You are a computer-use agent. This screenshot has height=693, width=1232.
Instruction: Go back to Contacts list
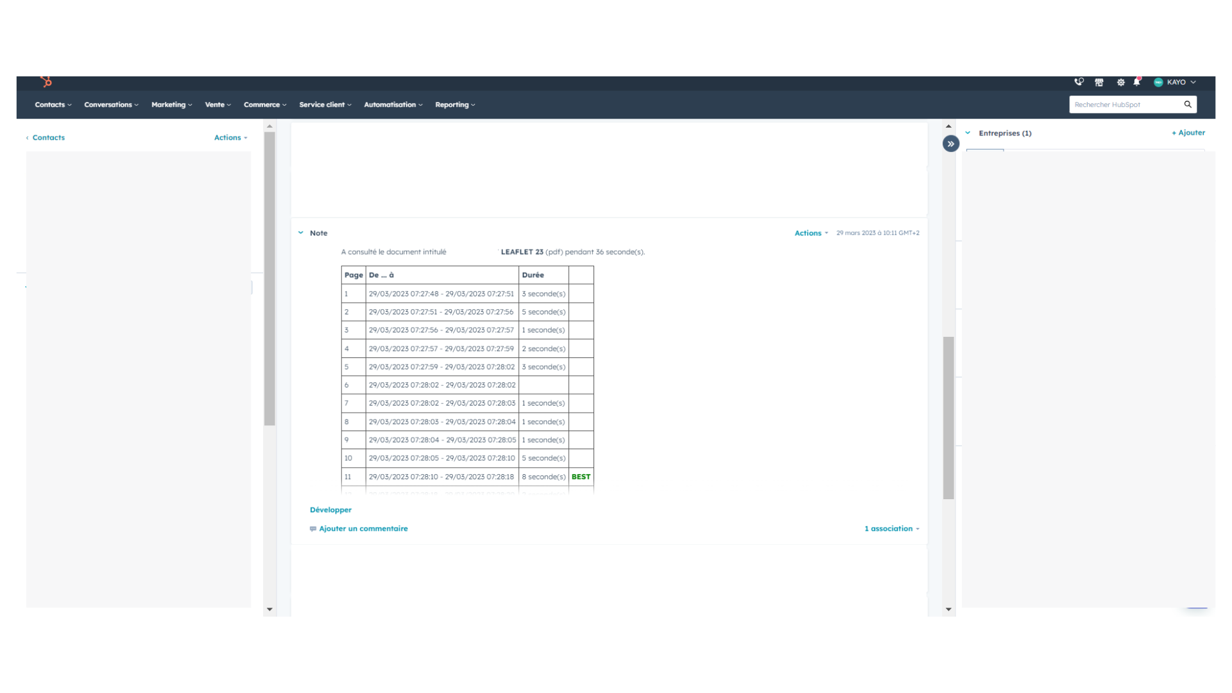pos(48,137)
